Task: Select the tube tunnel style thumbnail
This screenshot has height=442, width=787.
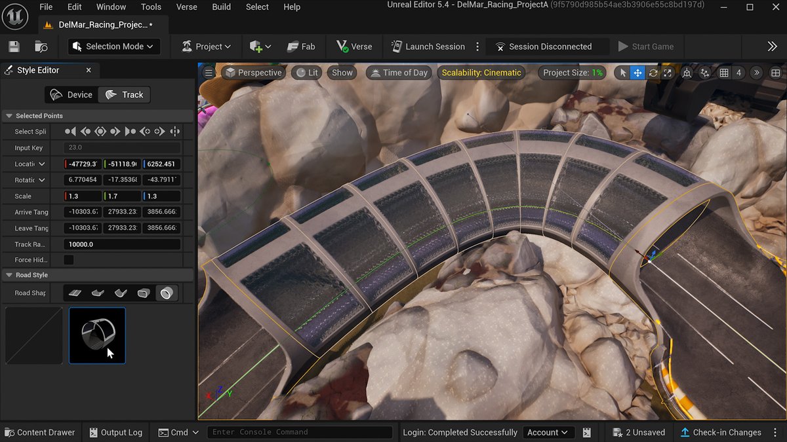Action: tap(97, 336)
